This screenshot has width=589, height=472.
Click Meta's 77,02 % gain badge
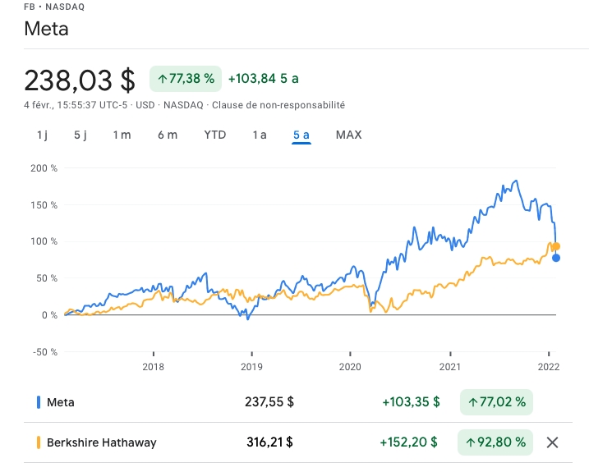497,402
